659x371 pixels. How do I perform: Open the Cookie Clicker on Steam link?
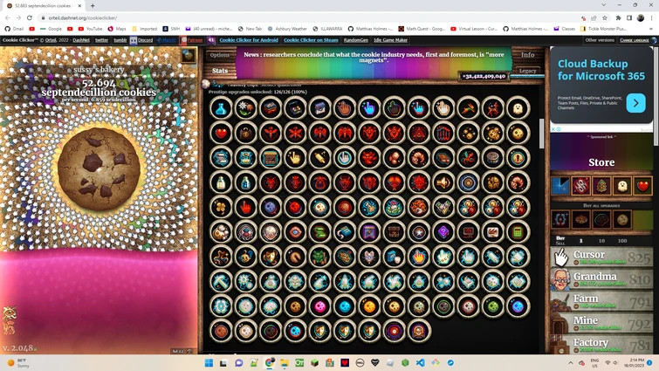click(311, 40)
